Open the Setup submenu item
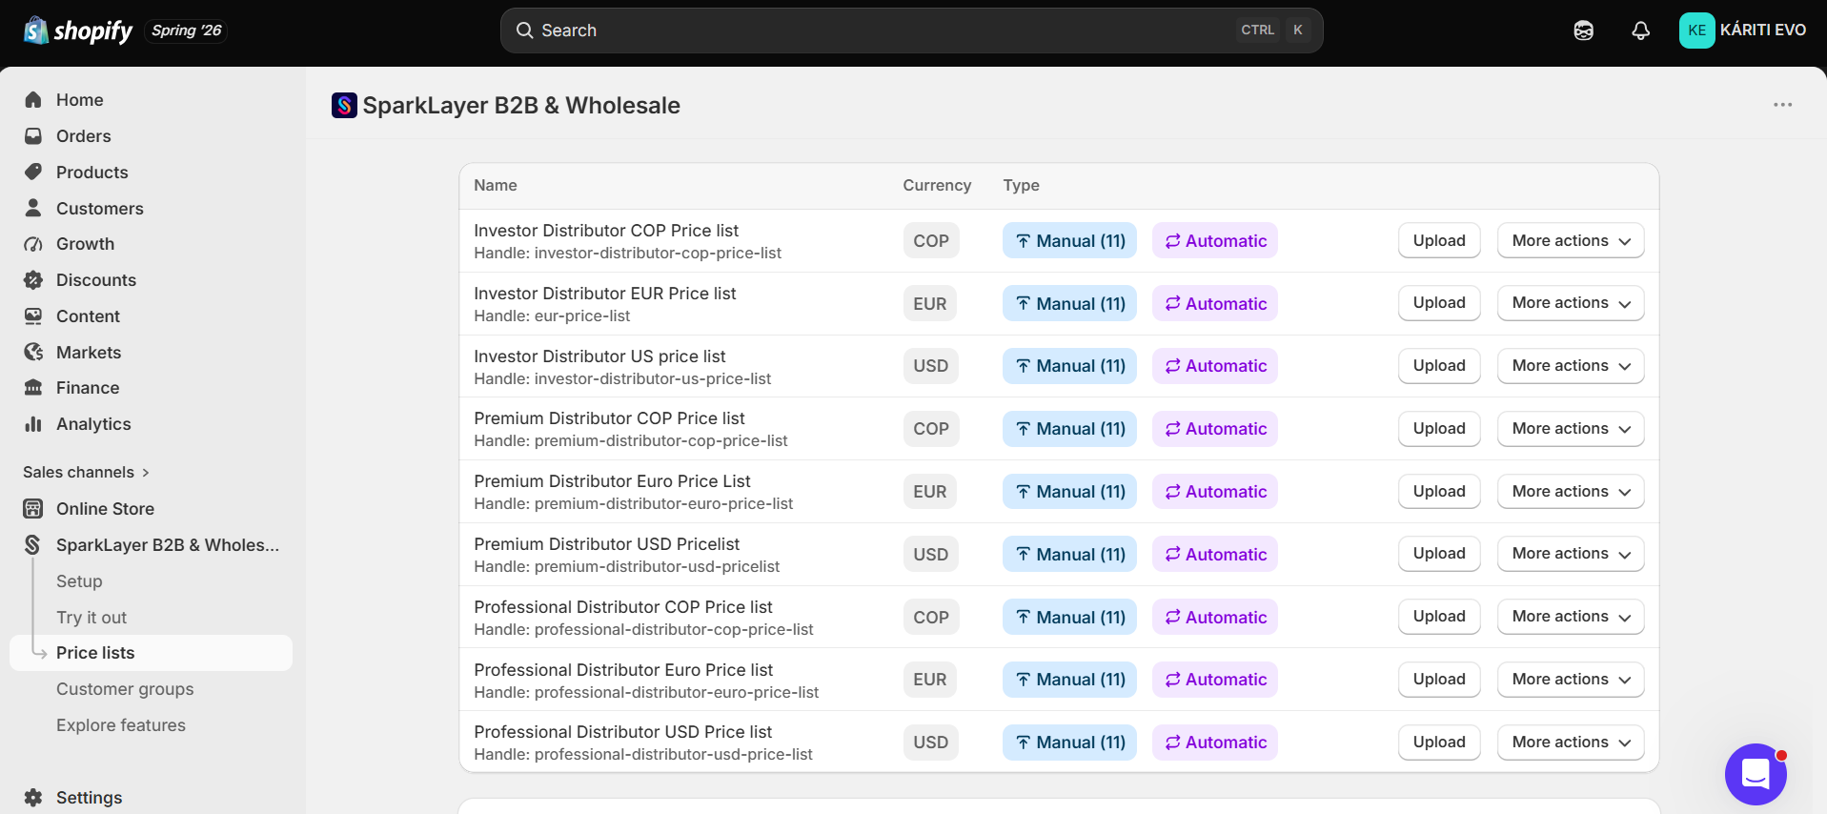The height and width of the screenshot is (814, 1827). pos(79,581)
